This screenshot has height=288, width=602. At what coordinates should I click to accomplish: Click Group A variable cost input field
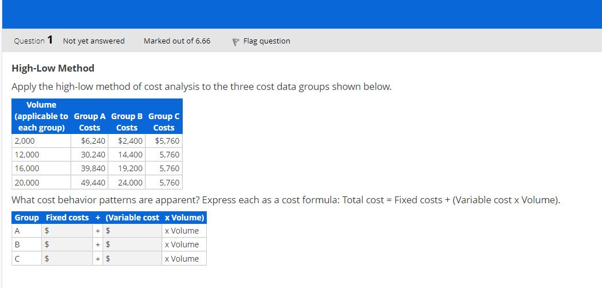[x=133, y=231]
